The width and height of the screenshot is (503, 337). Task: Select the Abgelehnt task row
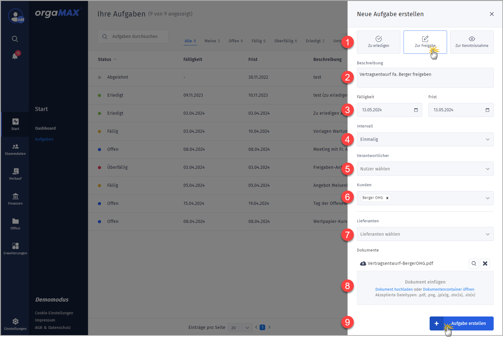(218, 77)
